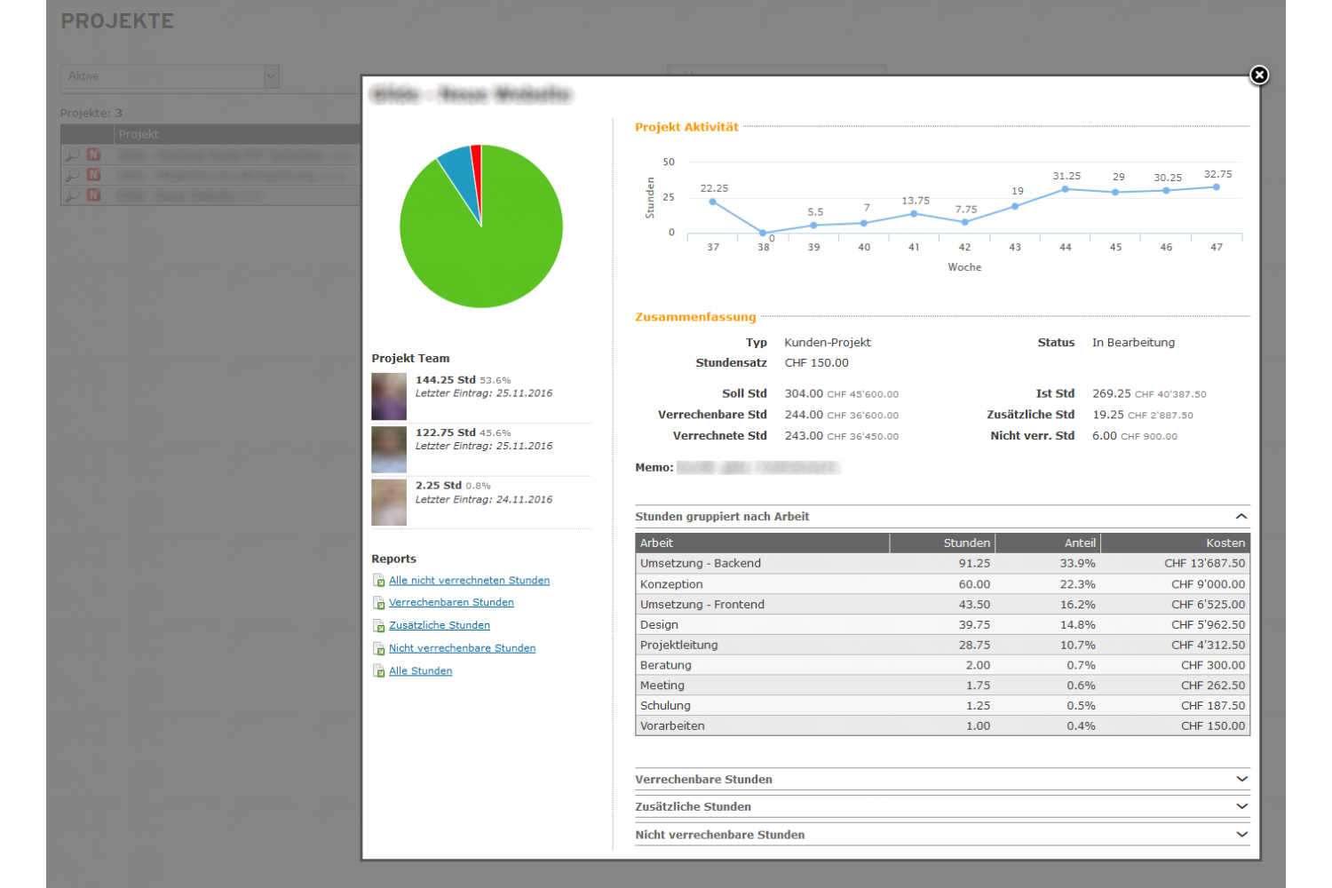The width and height of the screenshot is (1332, 888).
Task: Click report icon beside Alle nicht verrechneten Stunden
Action: (x=379, y=581)
